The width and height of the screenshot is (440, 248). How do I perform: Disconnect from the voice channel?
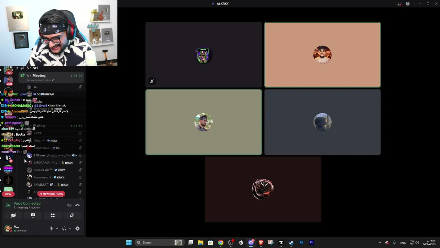point(77,205)
